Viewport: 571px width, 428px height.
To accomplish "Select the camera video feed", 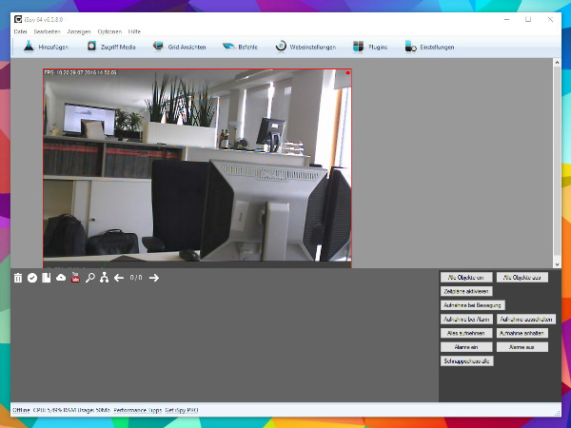I will [197, 166].
